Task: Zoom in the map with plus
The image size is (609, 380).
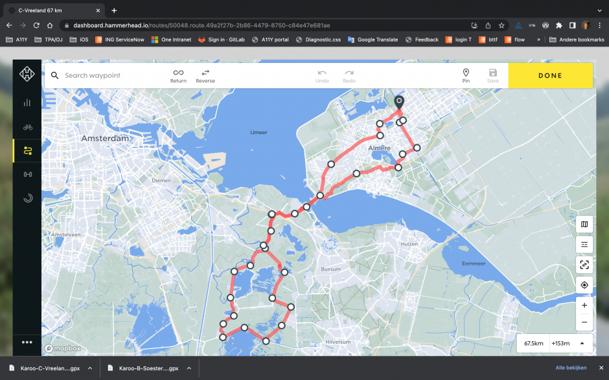Action: 584,305
